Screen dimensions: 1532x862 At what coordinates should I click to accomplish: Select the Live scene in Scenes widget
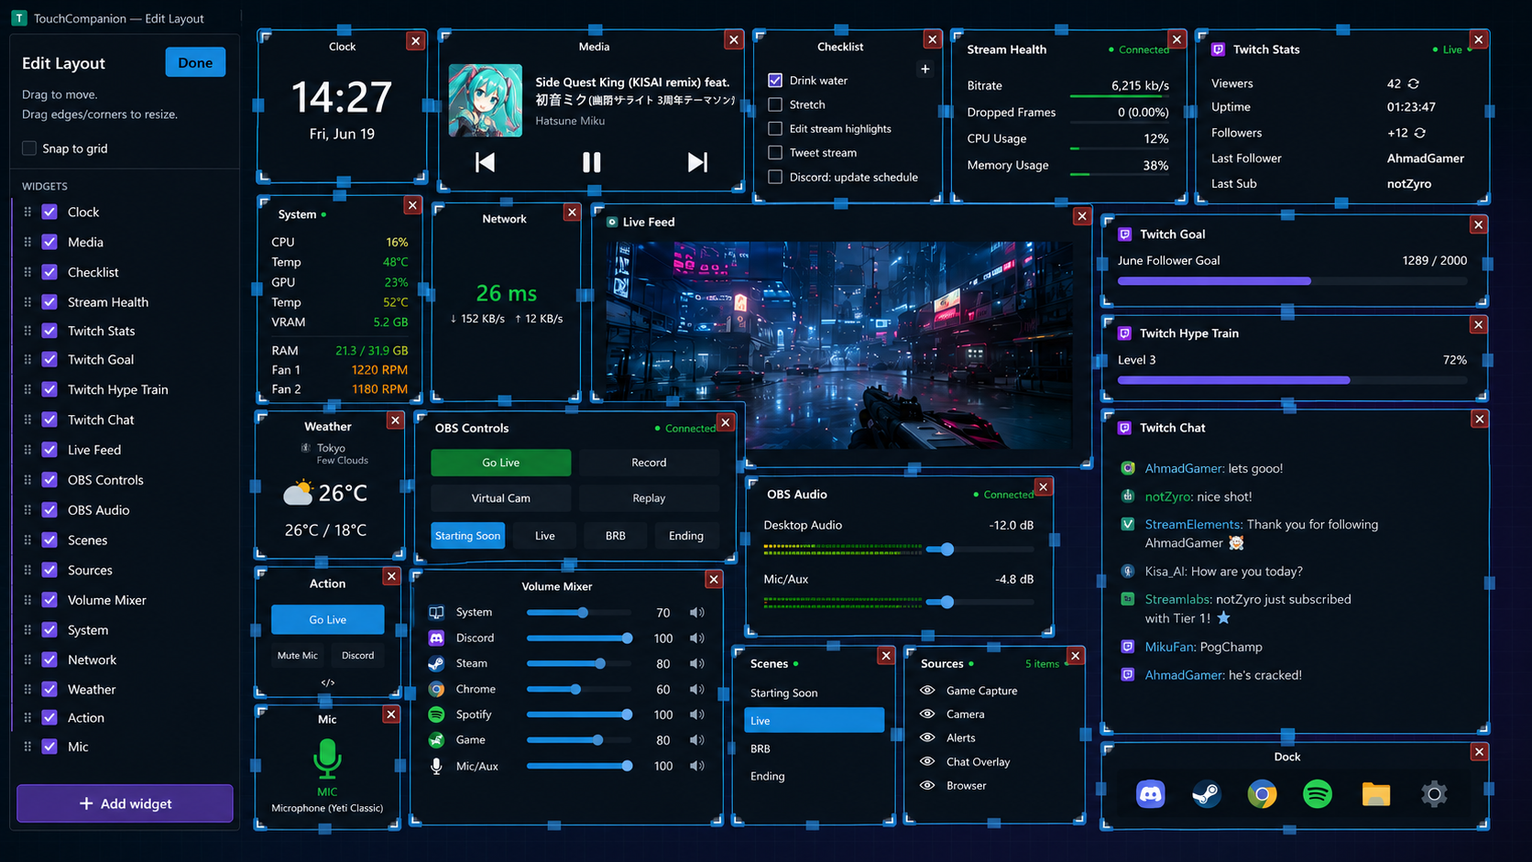[815, 721]
